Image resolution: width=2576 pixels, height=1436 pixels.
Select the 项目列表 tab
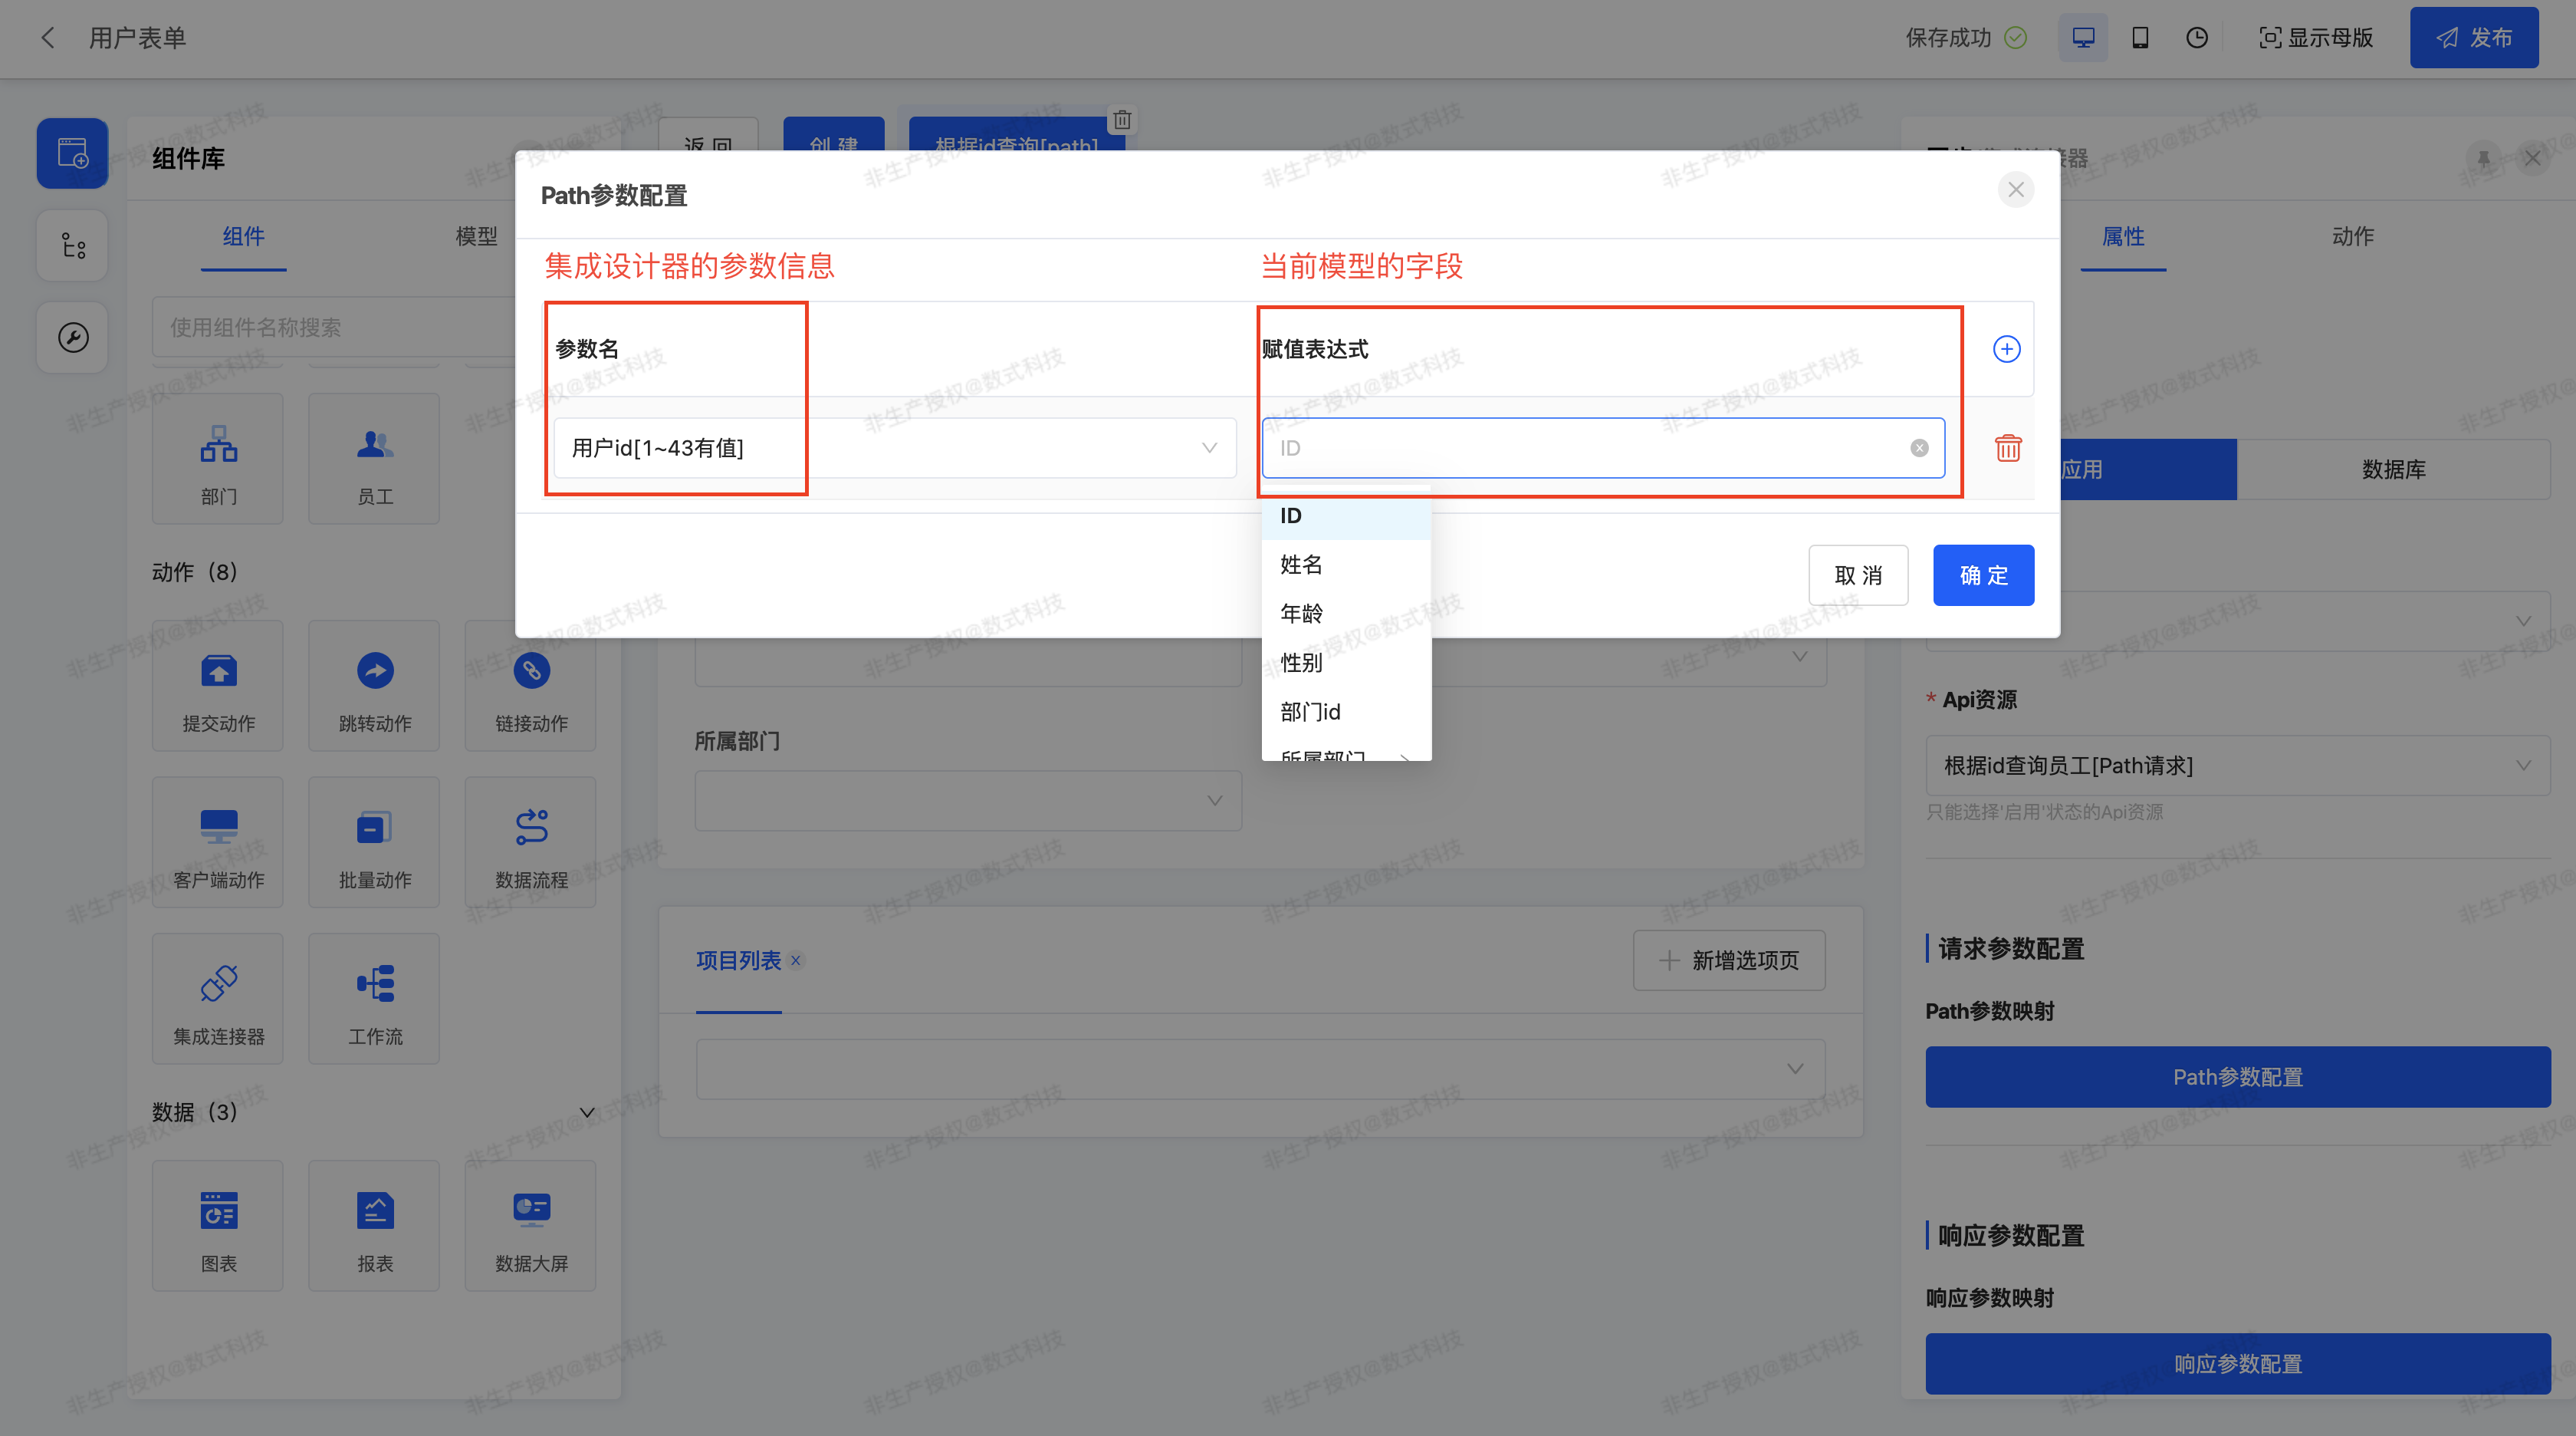tap(738, 960)
